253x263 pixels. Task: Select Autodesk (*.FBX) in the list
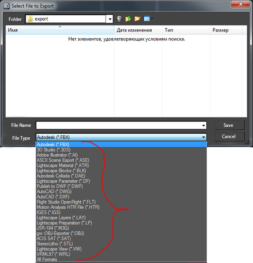tap(121, 144)
